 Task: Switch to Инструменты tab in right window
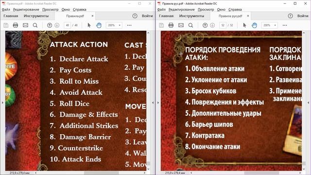(191, 16)
